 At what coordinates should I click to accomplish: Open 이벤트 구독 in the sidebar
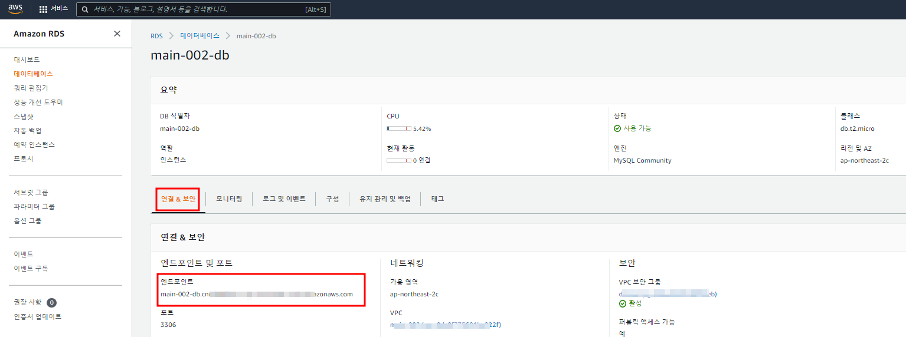coord(31,268)
